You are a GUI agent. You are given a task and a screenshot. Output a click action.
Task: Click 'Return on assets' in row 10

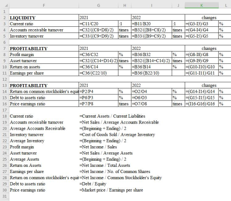tap(44, 67)
